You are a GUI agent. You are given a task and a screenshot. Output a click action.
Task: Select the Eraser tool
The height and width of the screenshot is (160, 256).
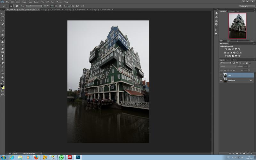3,49
